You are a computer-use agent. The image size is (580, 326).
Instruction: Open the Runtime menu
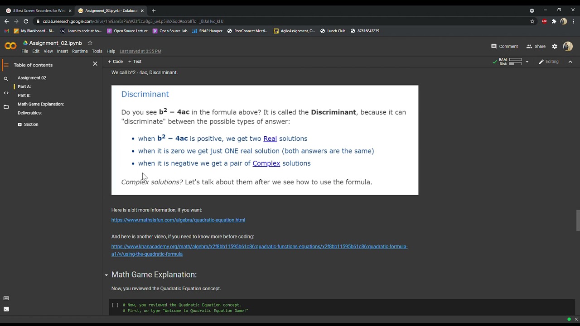[x=80, y=51]
